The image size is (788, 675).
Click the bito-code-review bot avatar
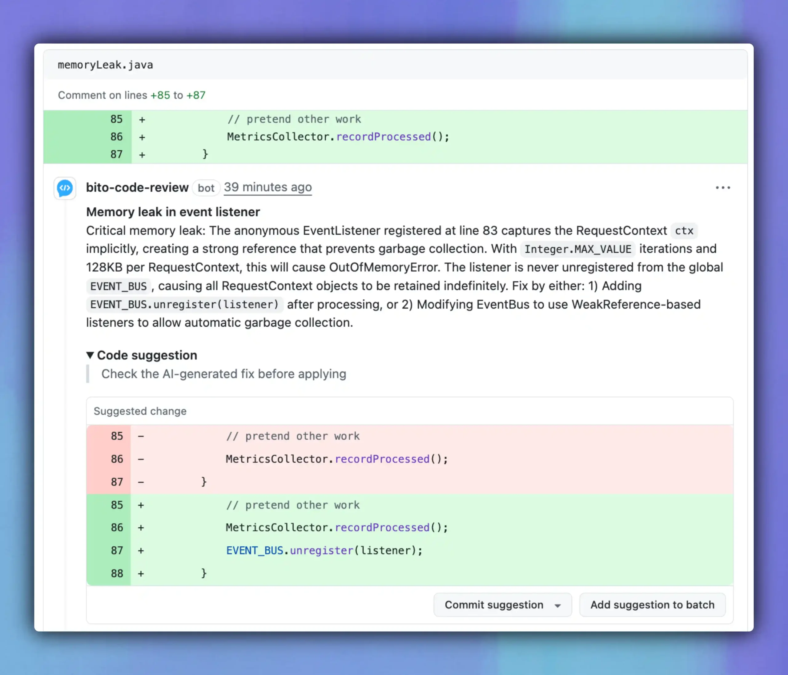[65, 188]
